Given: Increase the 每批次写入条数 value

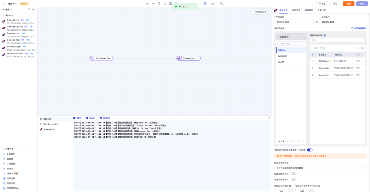Looking at the screenshot, I should pyautogui.click(x=291, y=190).
